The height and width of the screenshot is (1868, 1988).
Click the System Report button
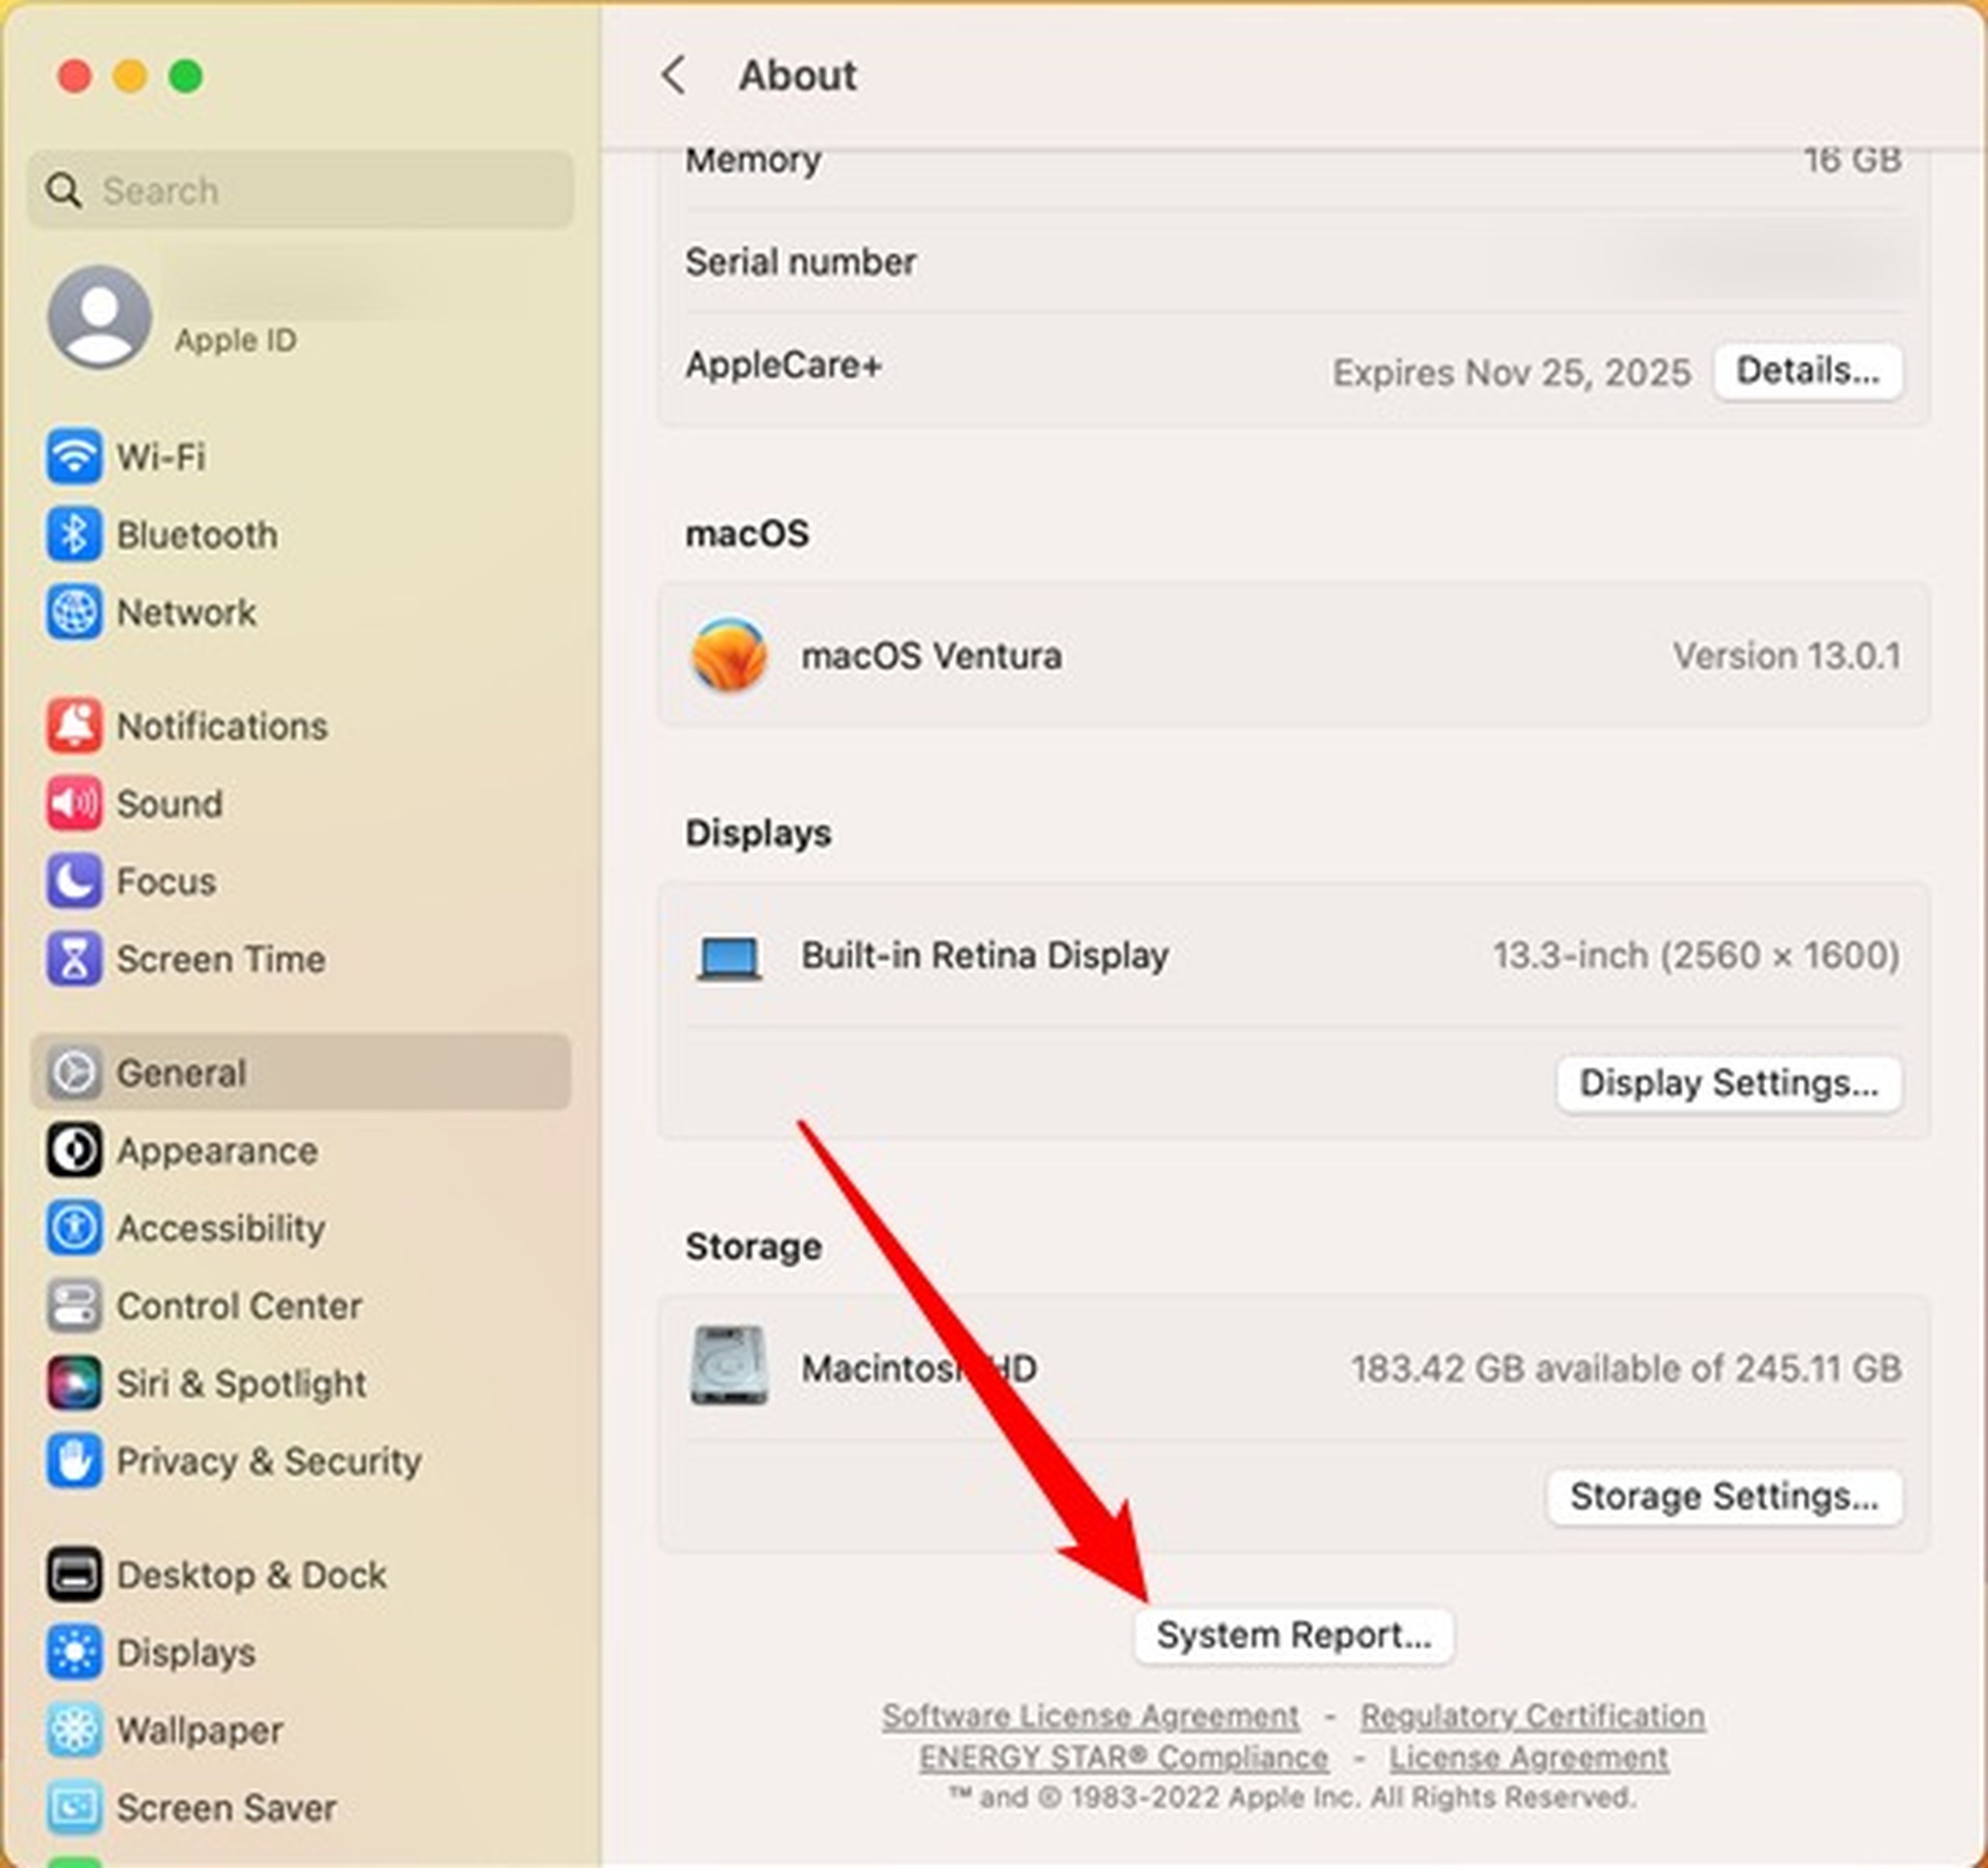1293,1636
